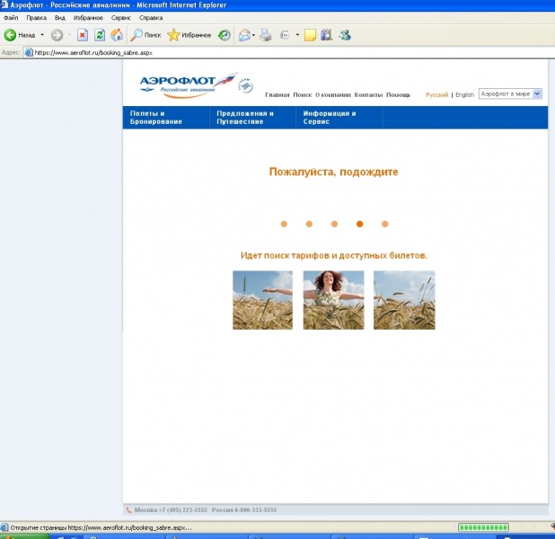Viewport: 555px width, 539px height.
Task: Select 'Информация и Сервис' navigation tab
Action: (x=330, y=118)
